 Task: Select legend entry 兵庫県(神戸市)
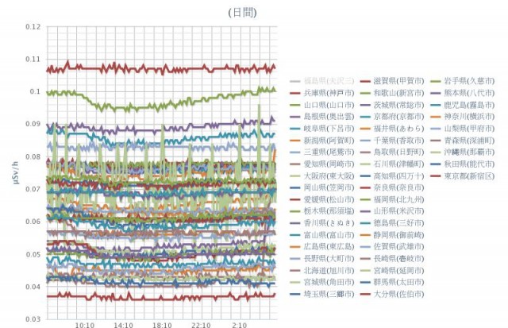click(x=322, y=93)
